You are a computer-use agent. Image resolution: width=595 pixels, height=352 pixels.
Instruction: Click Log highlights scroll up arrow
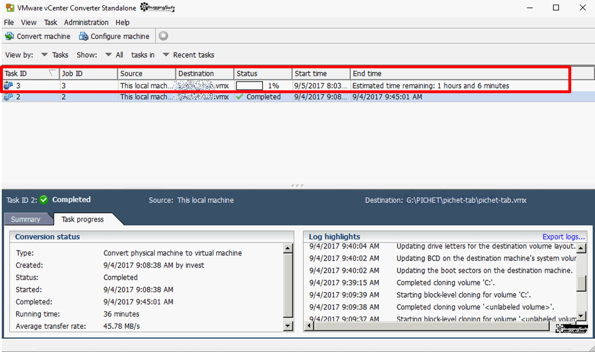[x=581, y=248]
